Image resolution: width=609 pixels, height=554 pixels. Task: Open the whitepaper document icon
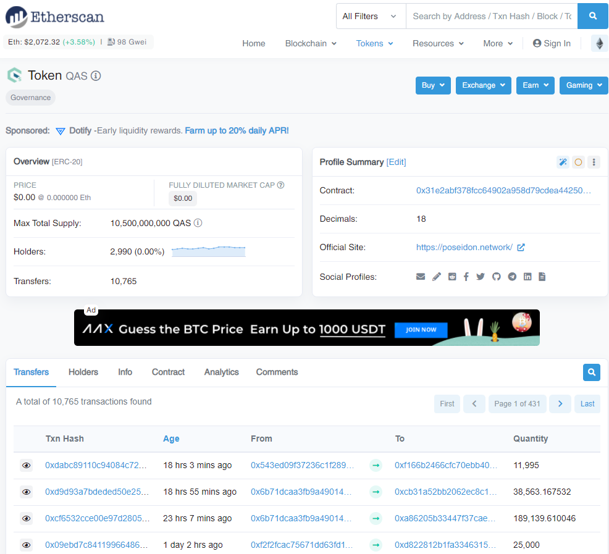[542, 277]
